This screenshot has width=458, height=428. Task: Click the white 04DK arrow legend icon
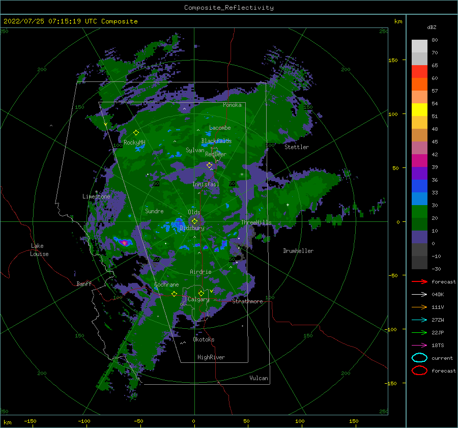[x=419, y=295]
